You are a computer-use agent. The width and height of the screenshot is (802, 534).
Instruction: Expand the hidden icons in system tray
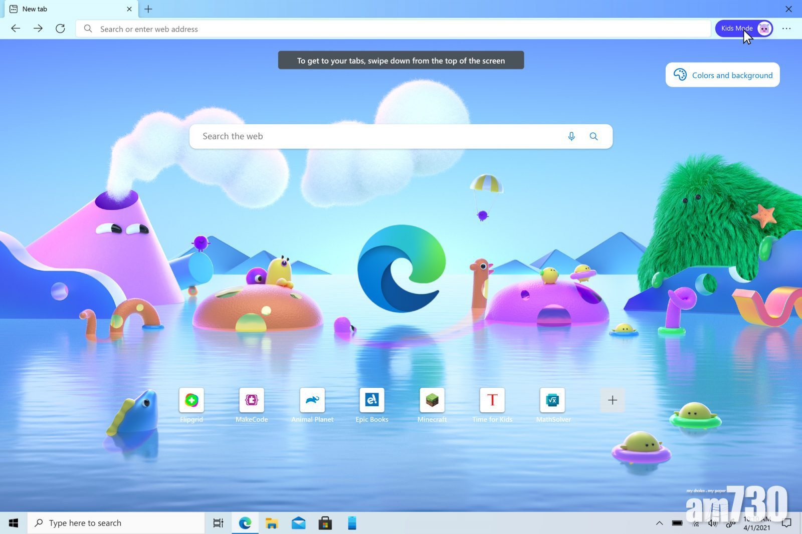click(x=661, y=522)
